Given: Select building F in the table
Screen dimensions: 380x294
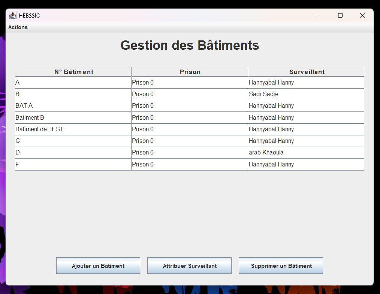Looking at the screenshot, I should pos(73,164).
